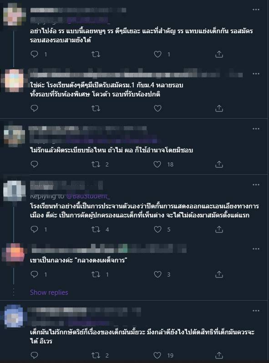Like the 'กลางดงเผด็จการ' tweet
The height and width of the screenshot is (363, 269).
(157, 274)
